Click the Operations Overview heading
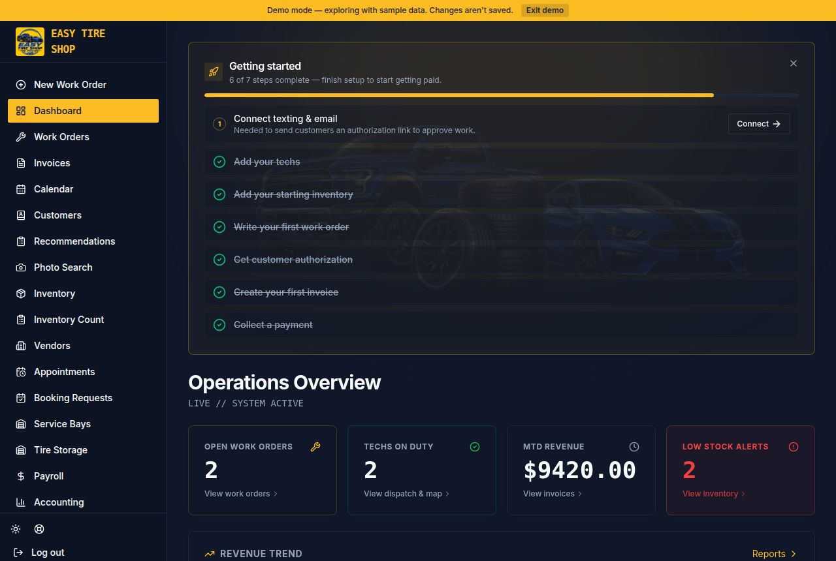836x561 pixels. coord(285,382)
